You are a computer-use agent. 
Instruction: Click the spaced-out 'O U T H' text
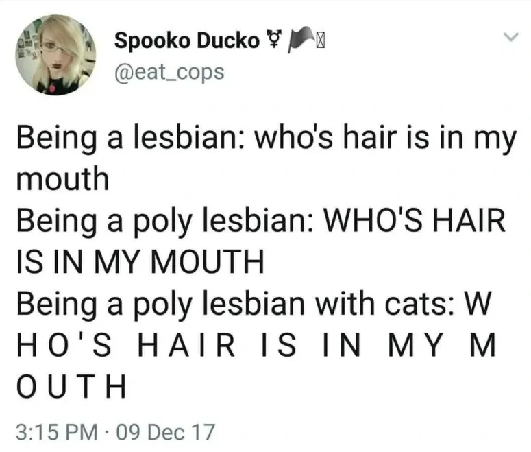71,386
